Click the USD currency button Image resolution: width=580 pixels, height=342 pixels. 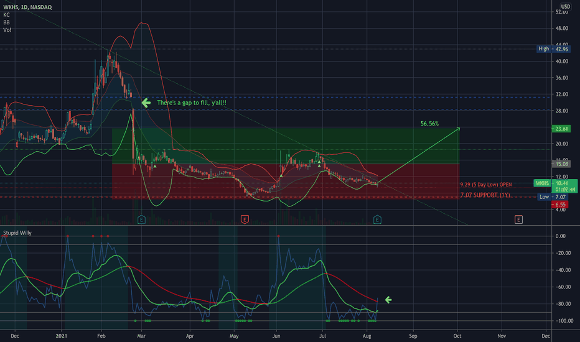[x=566, y=6]
